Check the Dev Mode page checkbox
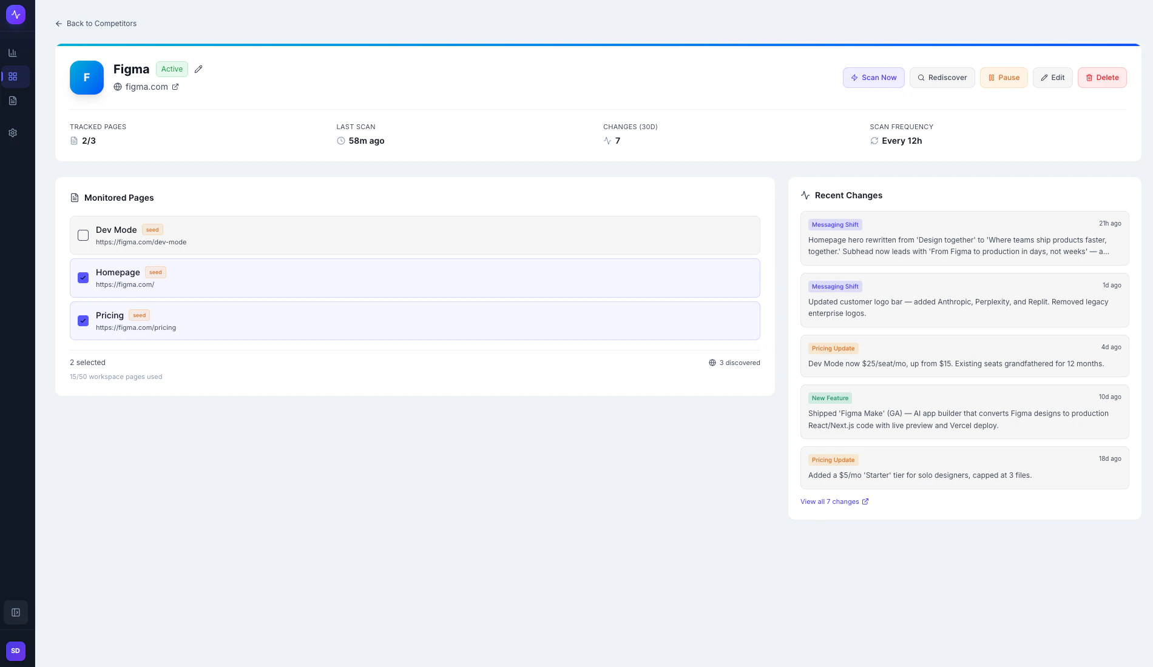The height and width of the screenshot is (667, 1153). [x=83, y=235]
